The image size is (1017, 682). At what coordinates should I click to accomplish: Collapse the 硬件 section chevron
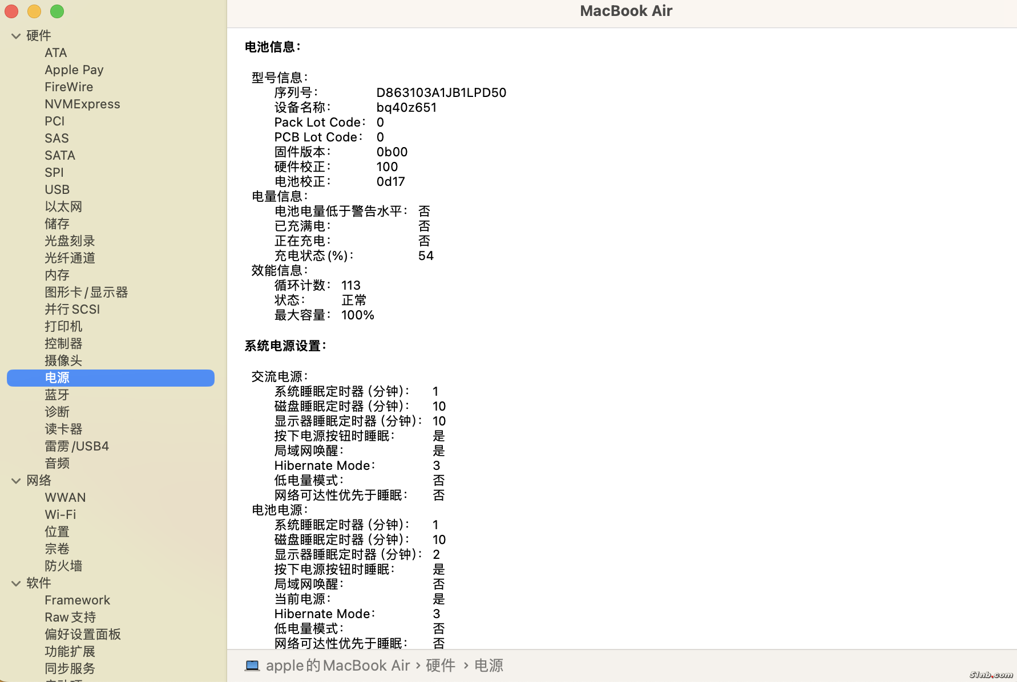[16, 36]
